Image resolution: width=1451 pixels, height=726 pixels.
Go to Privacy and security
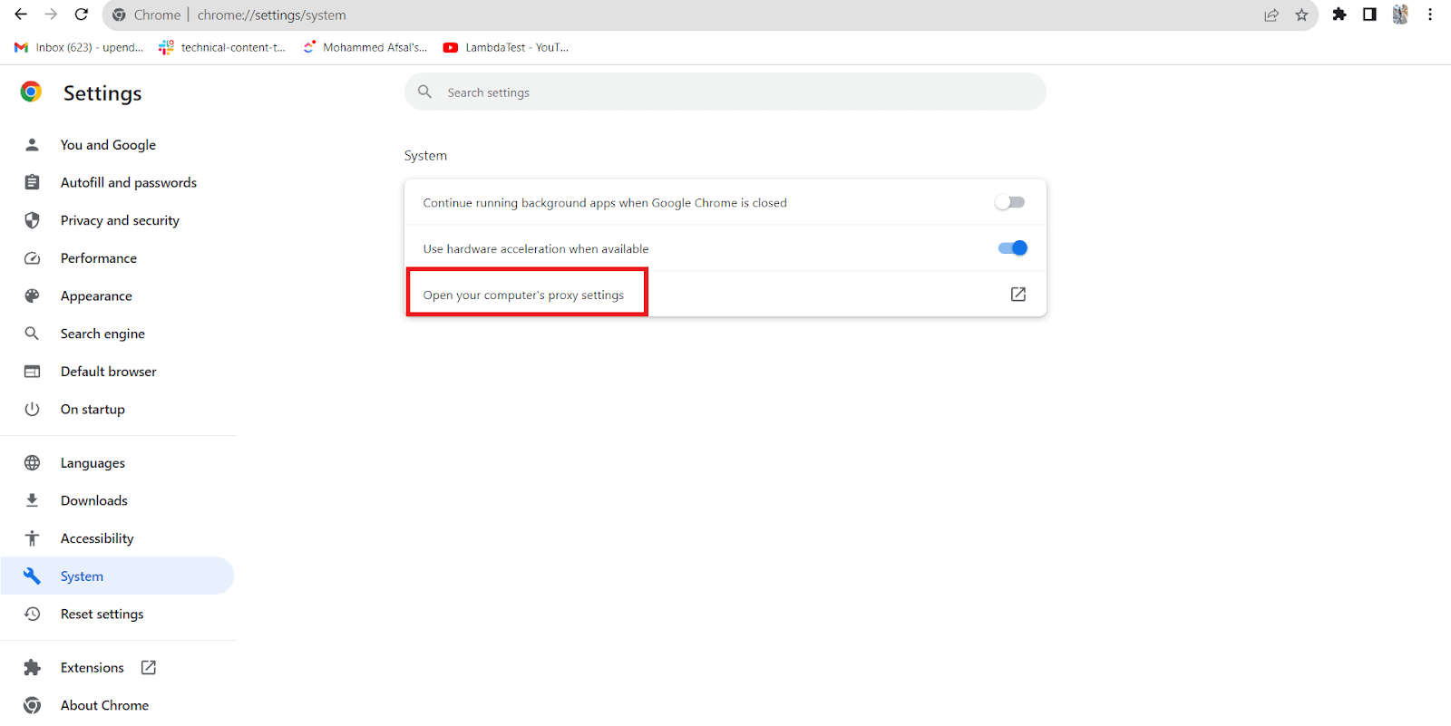tap(118, 220)
